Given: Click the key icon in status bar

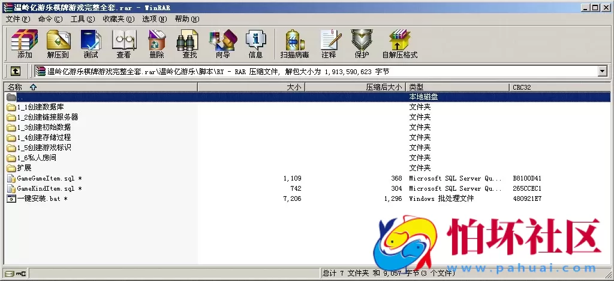Looking at the screenshot, I should [22, 273].
